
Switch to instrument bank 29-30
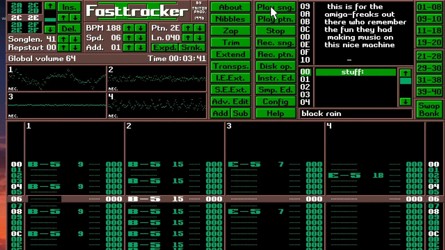(429, 68)
